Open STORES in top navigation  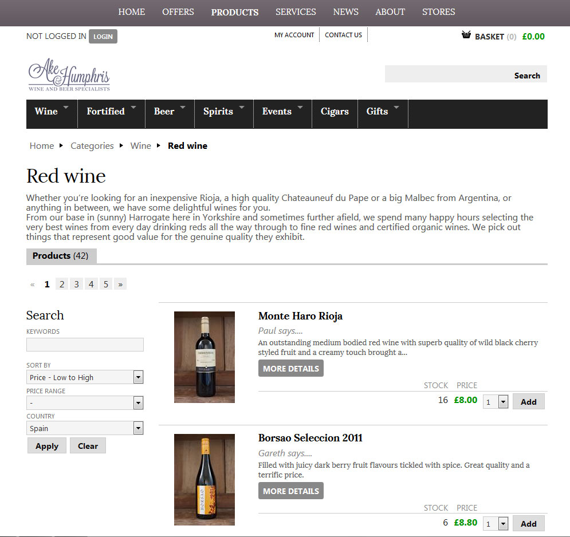coord(438,12)
